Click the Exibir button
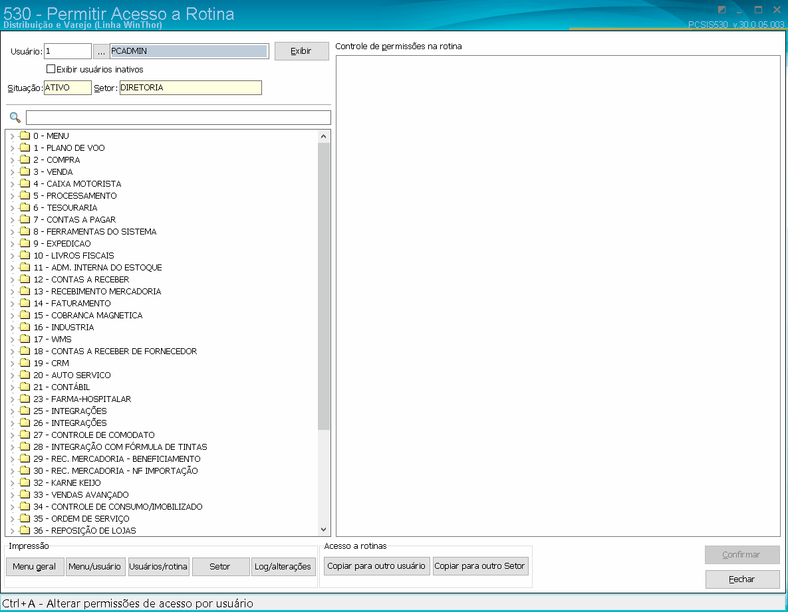Image resolution: width=788 pixels, height=612 pixels. point(301,51)
